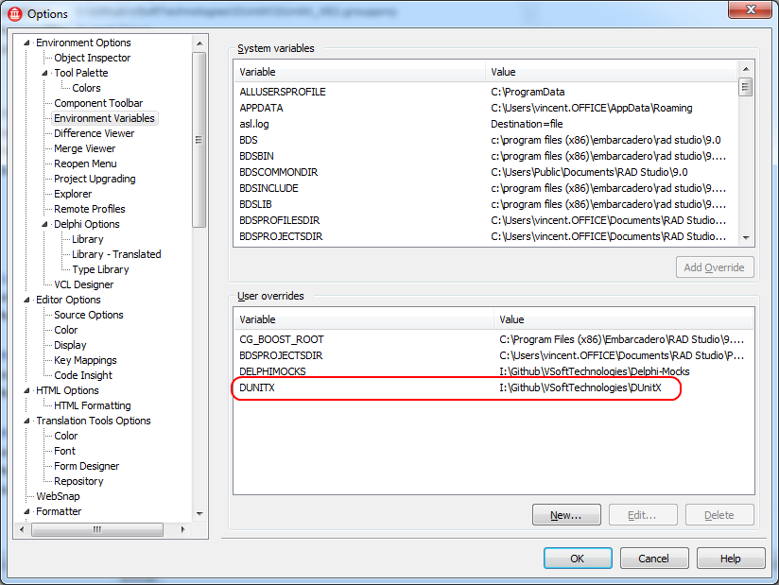Screen dimensions: 779x585
Task: Select Form Designer tree item
Action: click(x=86, y=466)
